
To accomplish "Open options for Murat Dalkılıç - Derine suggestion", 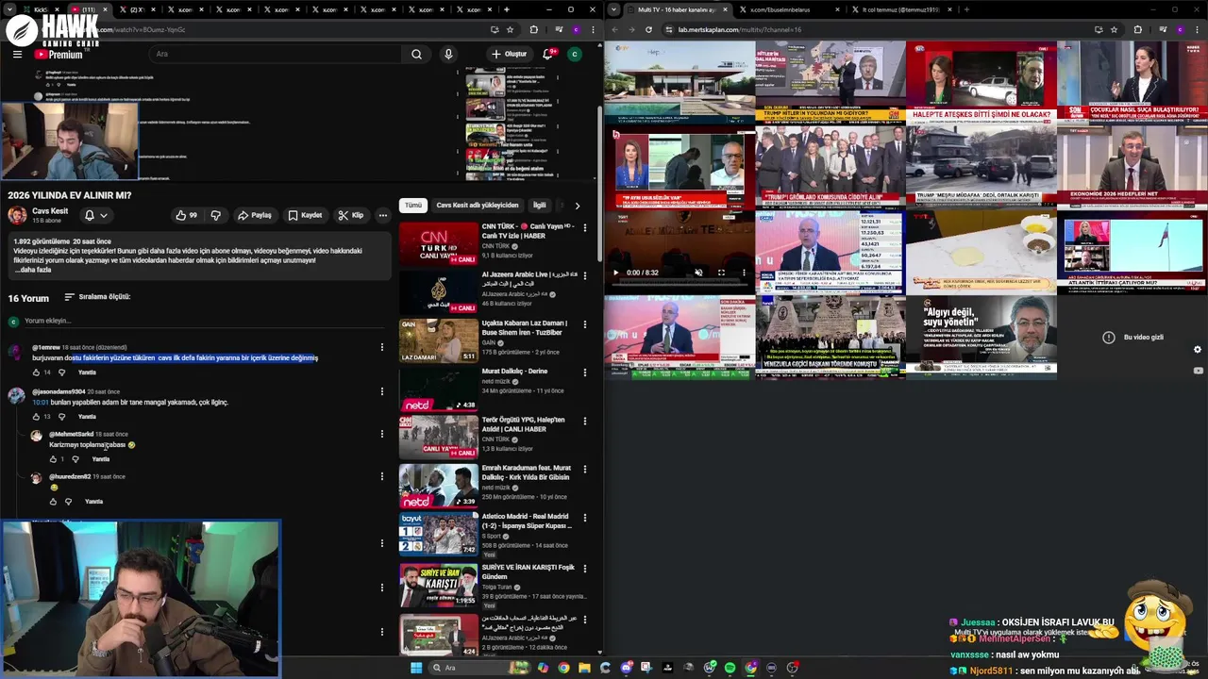I will [584, 372].
